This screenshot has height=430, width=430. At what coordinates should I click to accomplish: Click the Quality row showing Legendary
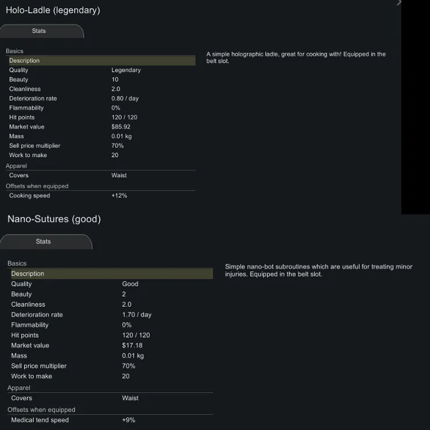[101, 71]
